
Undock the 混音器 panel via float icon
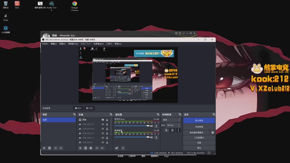pos(158,114)
